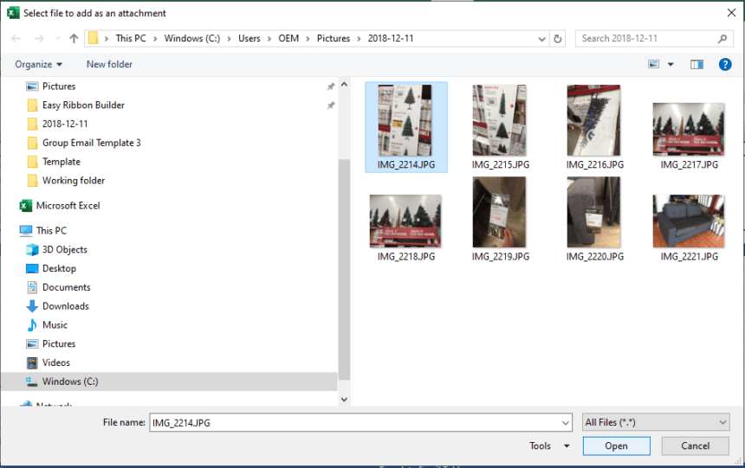Select IMG_2214.JPG thumbnail

[405, 126]
